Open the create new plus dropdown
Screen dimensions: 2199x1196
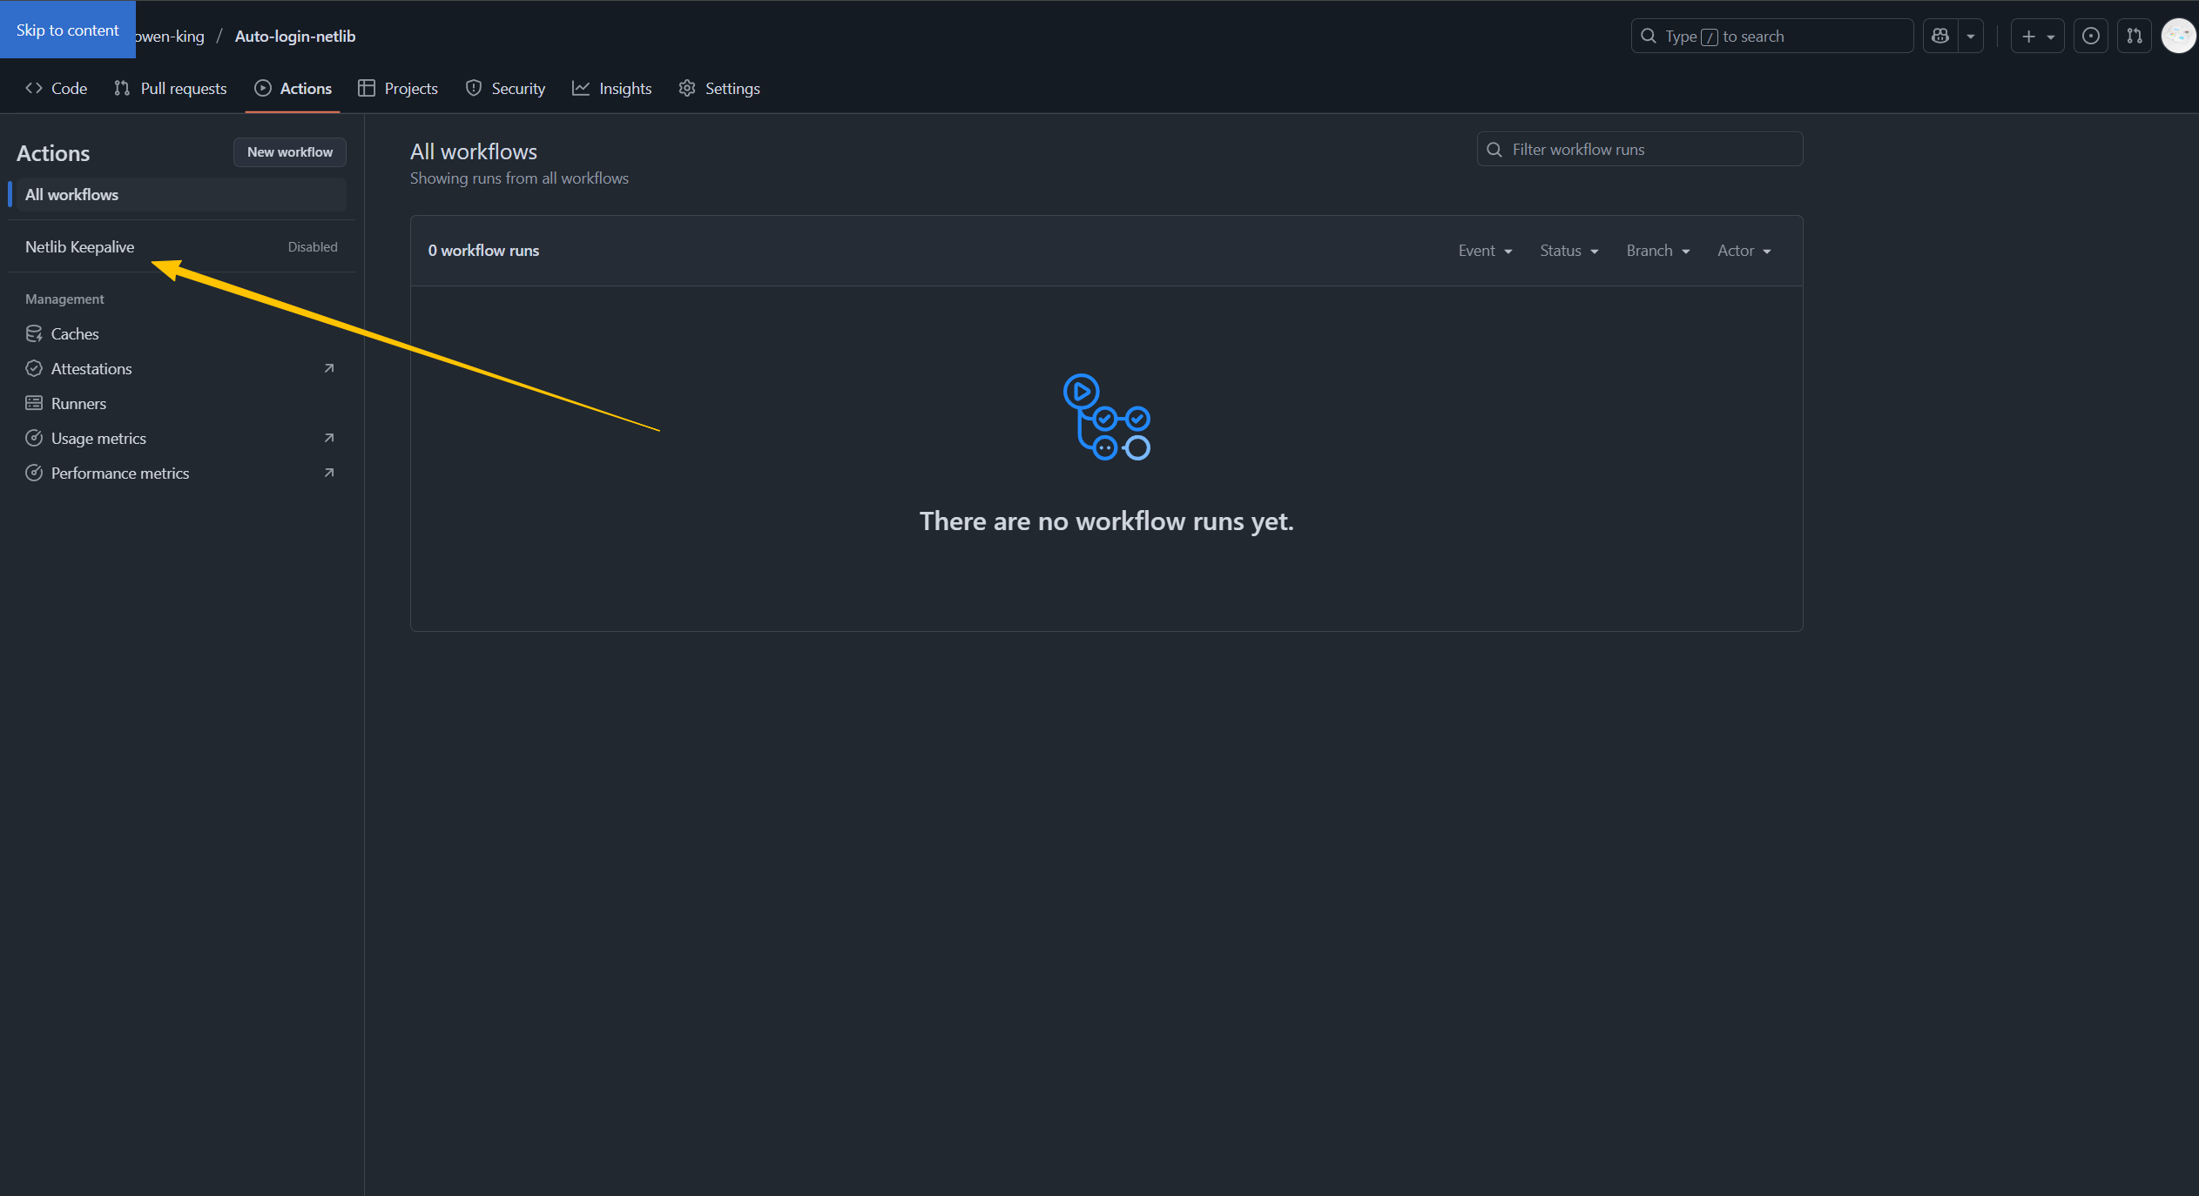[x=2037, y=37]
